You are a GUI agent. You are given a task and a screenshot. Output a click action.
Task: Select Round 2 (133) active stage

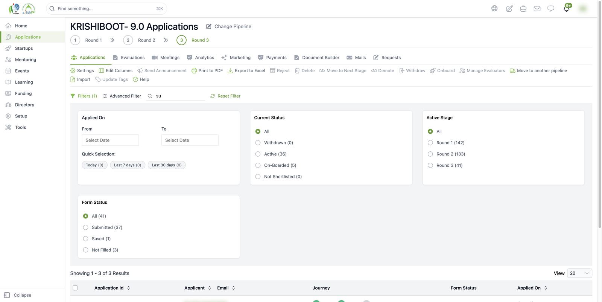[x=430, y=154]
